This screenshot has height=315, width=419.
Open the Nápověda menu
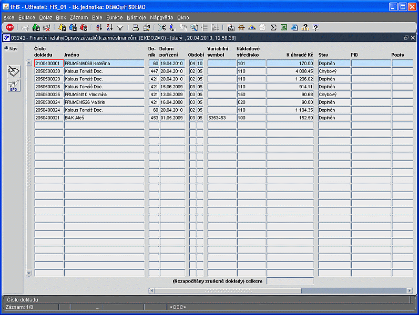tap(161, 18)
